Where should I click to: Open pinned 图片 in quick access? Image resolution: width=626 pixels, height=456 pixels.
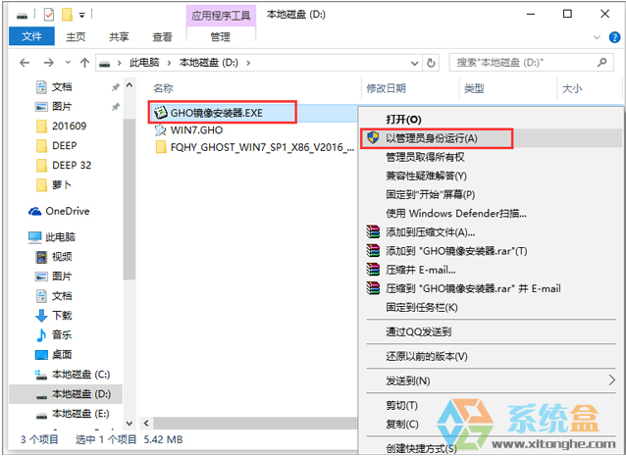(x=62, y=107)
